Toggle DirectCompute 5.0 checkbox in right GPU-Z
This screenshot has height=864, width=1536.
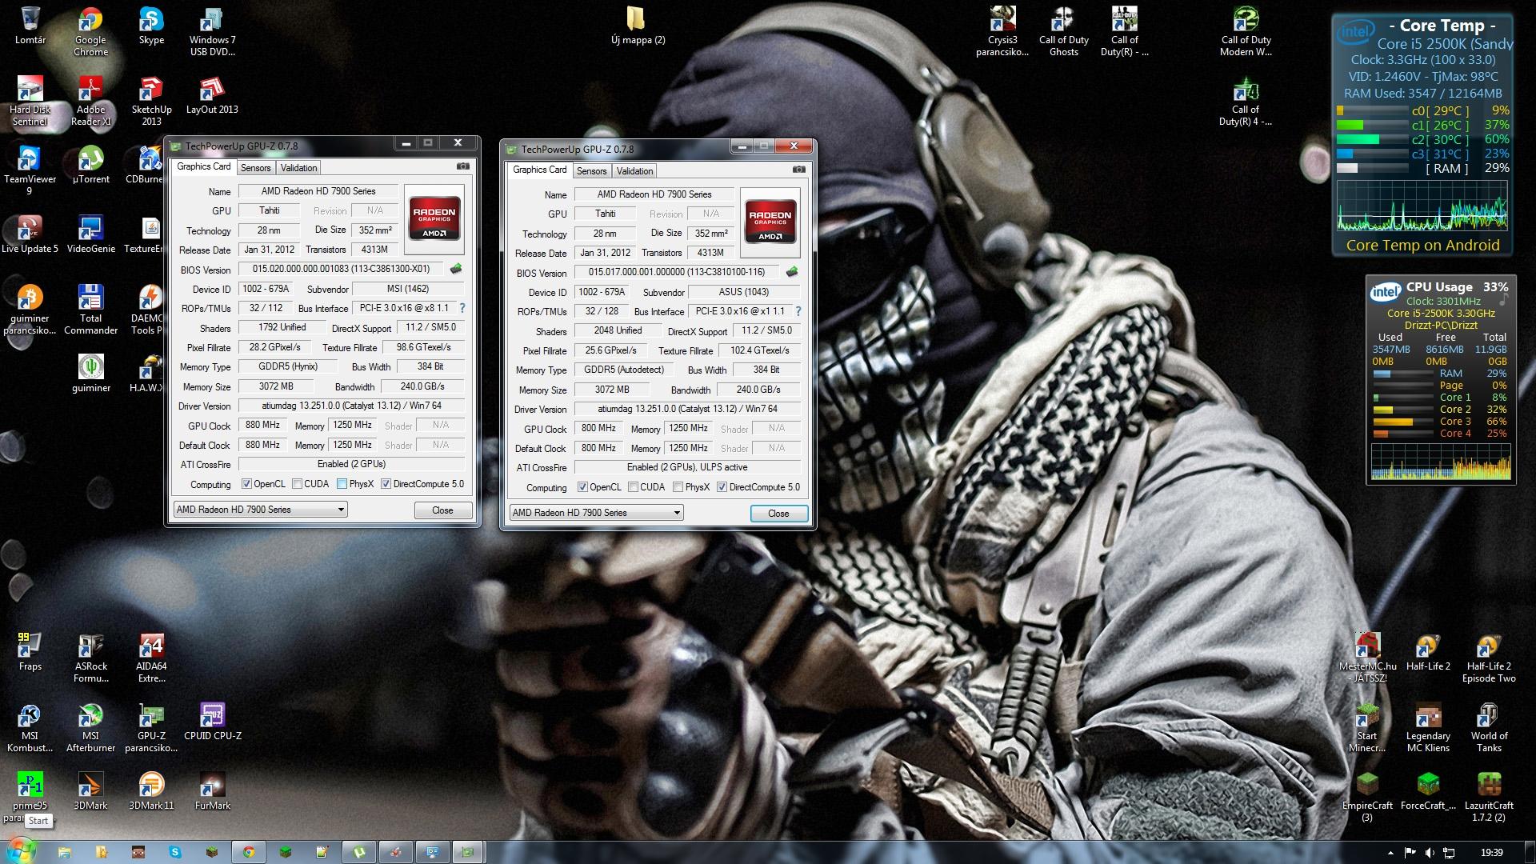click(722, 487)
